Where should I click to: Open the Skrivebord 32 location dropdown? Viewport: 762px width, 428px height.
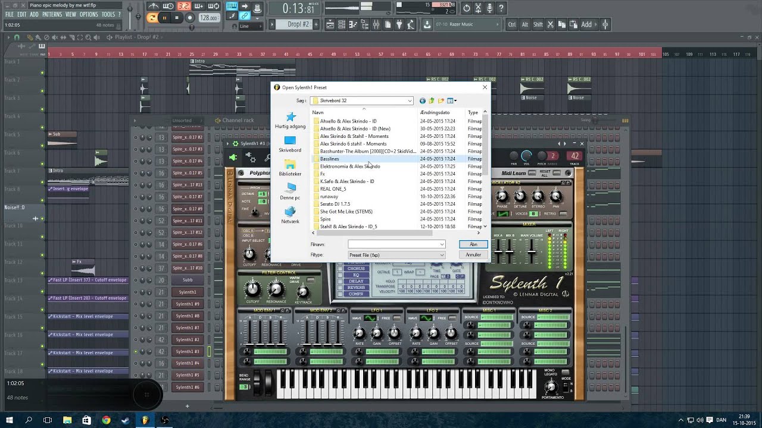(x=410, y=100)
